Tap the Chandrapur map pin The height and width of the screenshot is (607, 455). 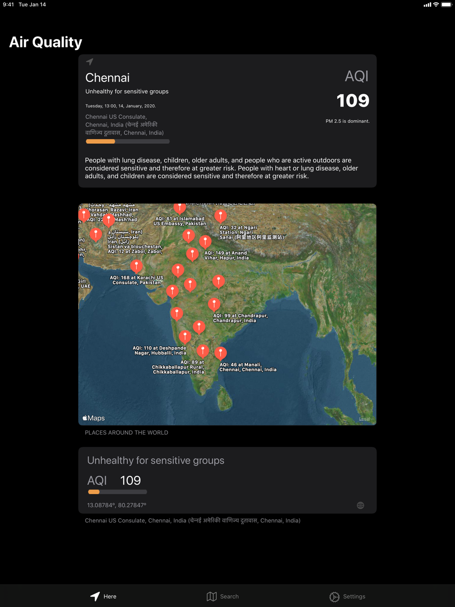tap(214, 303)
